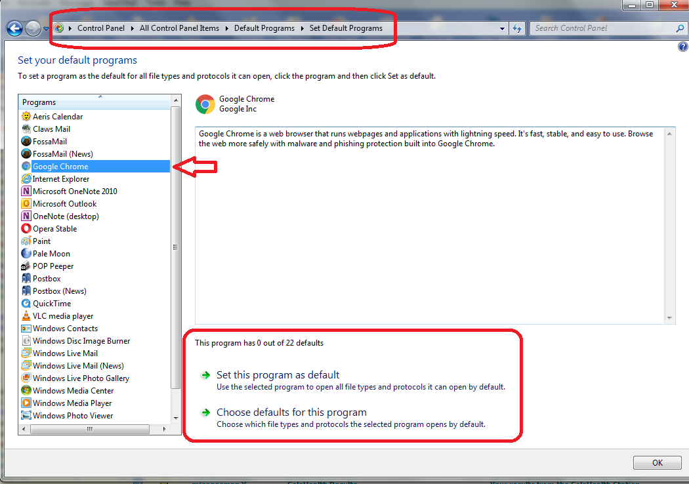The width and height of the screenshot is (689, 484).
Task: Click the Windows Live Mail icon
Action: tap(26, 353)
